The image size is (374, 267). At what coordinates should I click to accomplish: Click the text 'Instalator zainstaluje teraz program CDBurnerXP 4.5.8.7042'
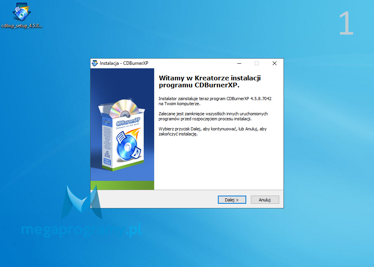click(215, 99)
